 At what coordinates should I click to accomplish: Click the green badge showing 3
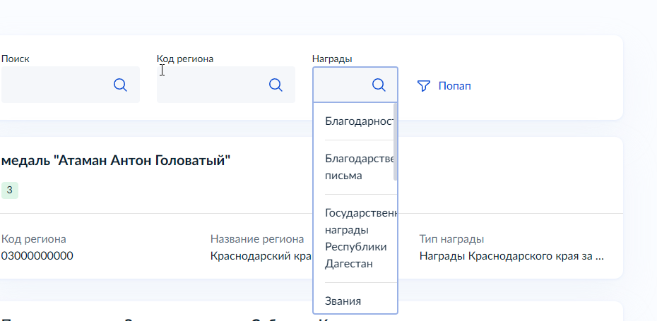tap(9, 190)
